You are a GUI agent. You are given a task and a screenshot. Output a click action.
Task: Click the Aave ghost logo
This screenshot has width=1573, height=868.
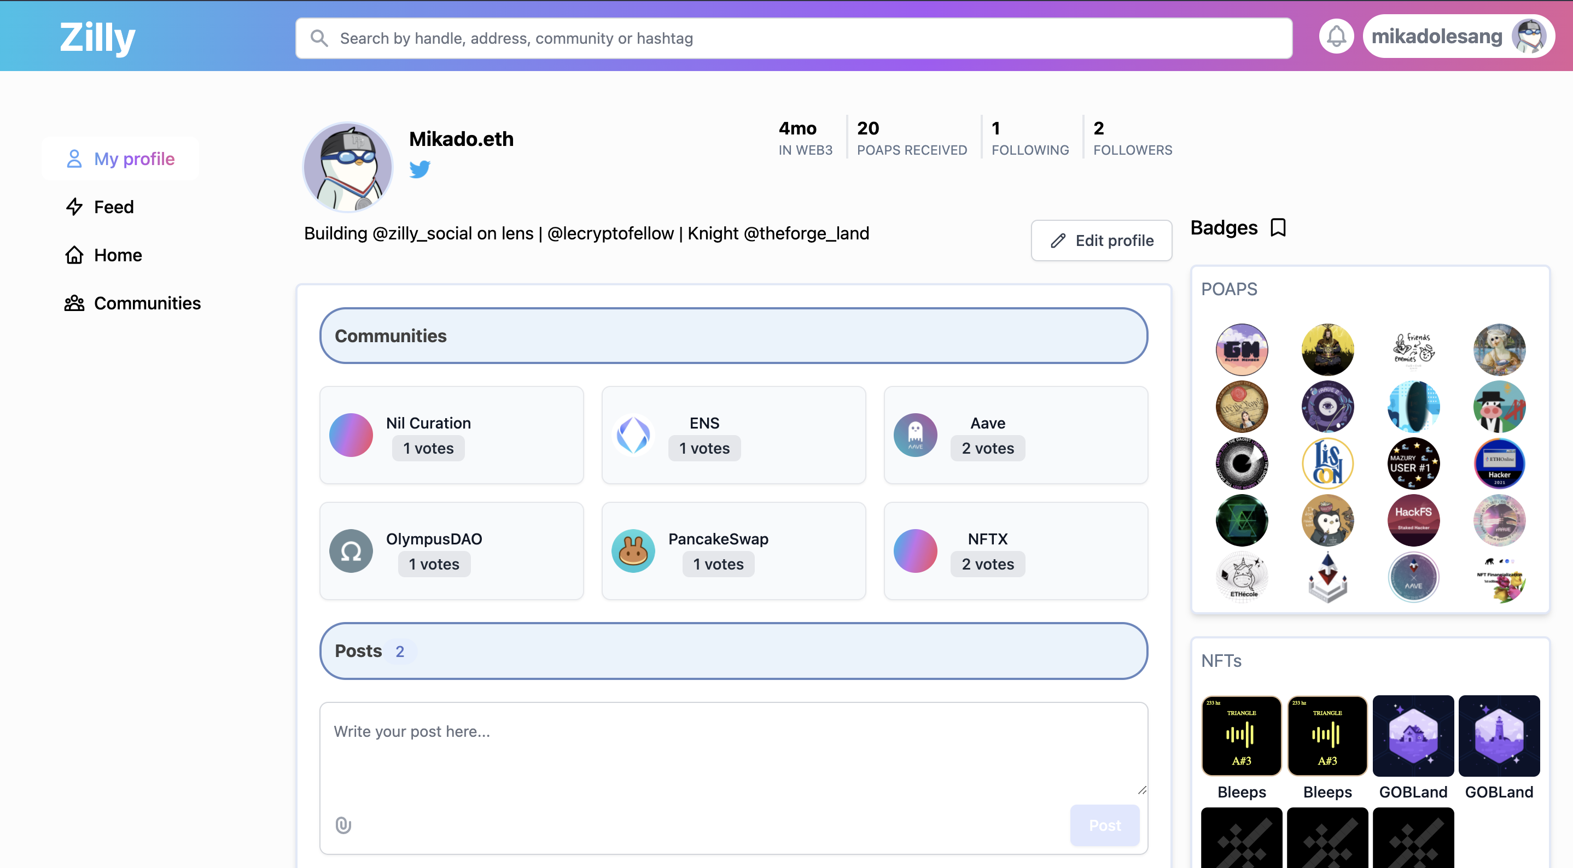coord(916,435)
